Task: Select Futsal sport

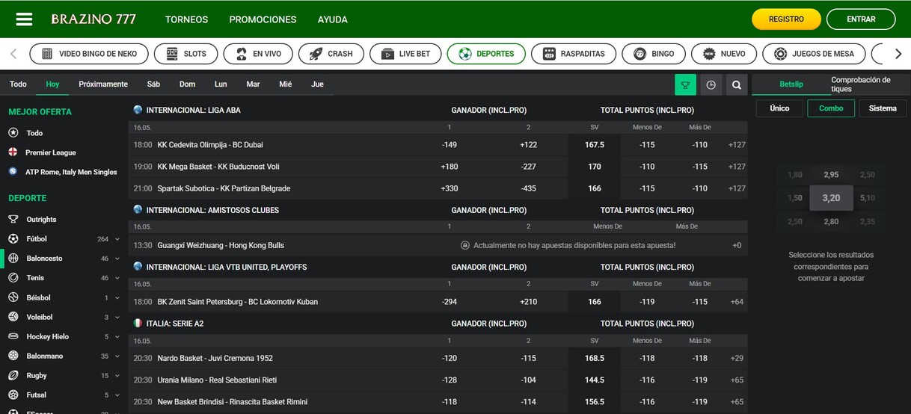Action: click(36, 395)
